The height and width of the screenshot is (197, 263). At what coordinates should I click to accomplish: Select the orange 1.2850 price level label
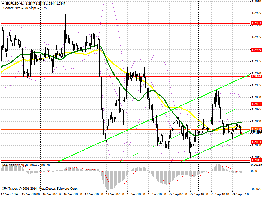click(x=256, y=129)
